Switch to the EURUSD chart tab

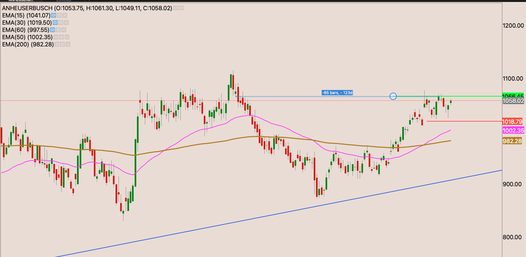[x=64, y=1]
